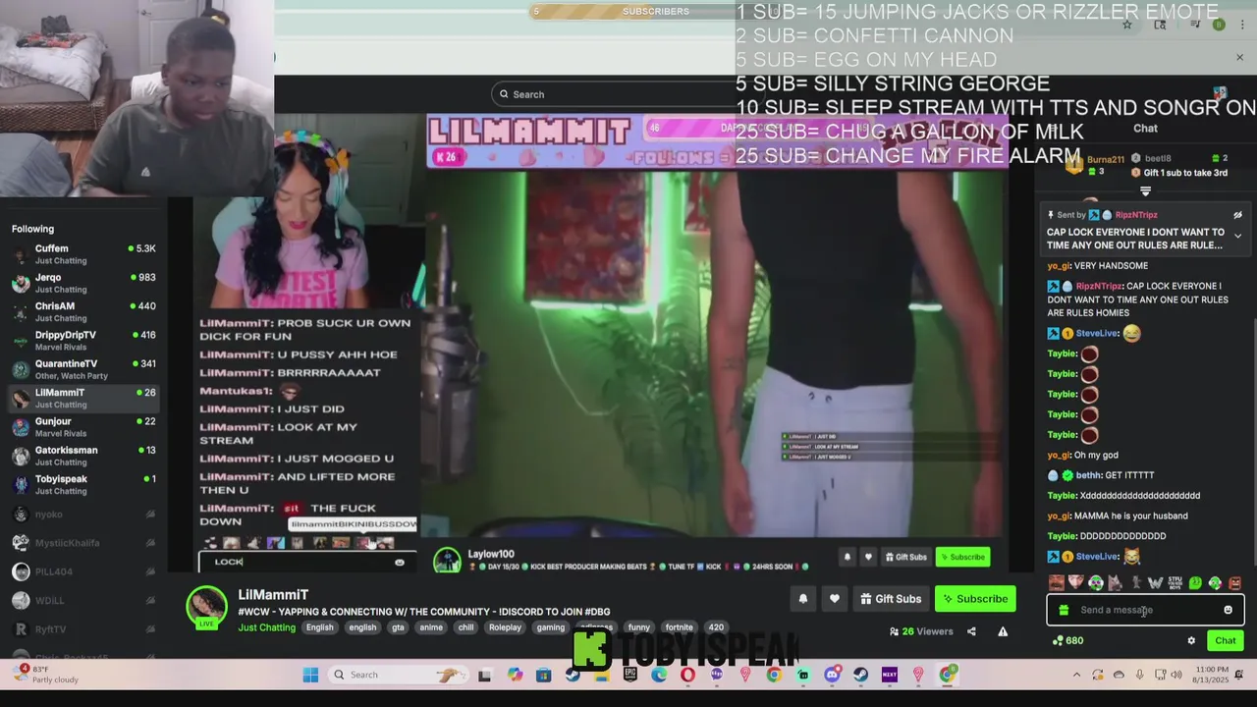Expand the pinned message chevron
The height and width of the screenshot is (707, 1257).
tap(1237, 236)
